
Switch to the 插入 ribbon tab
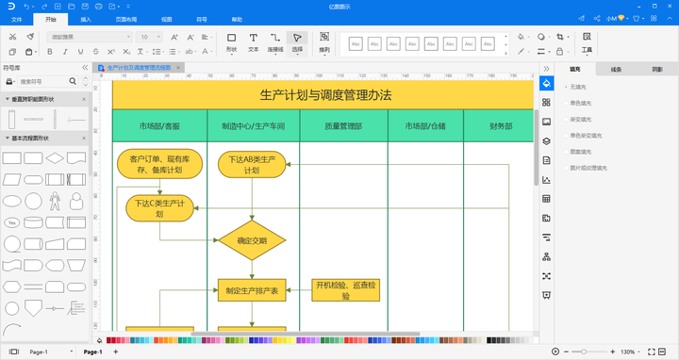coord(86,20)
